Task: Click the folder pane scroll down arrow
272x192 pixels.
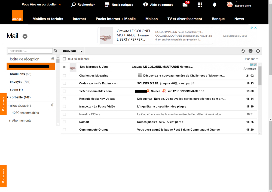Action: pos(58,124)
